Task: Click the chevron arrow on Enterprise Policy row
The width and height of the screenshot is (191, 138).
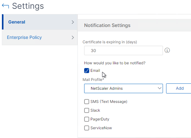Action: coord(73,37)
